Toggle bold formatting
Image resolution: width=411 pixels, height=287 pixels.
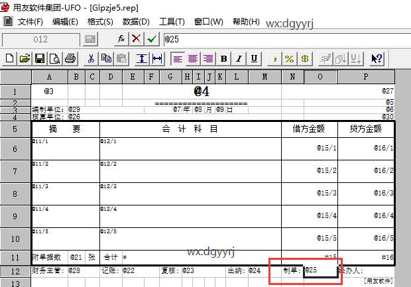[223, 59]
